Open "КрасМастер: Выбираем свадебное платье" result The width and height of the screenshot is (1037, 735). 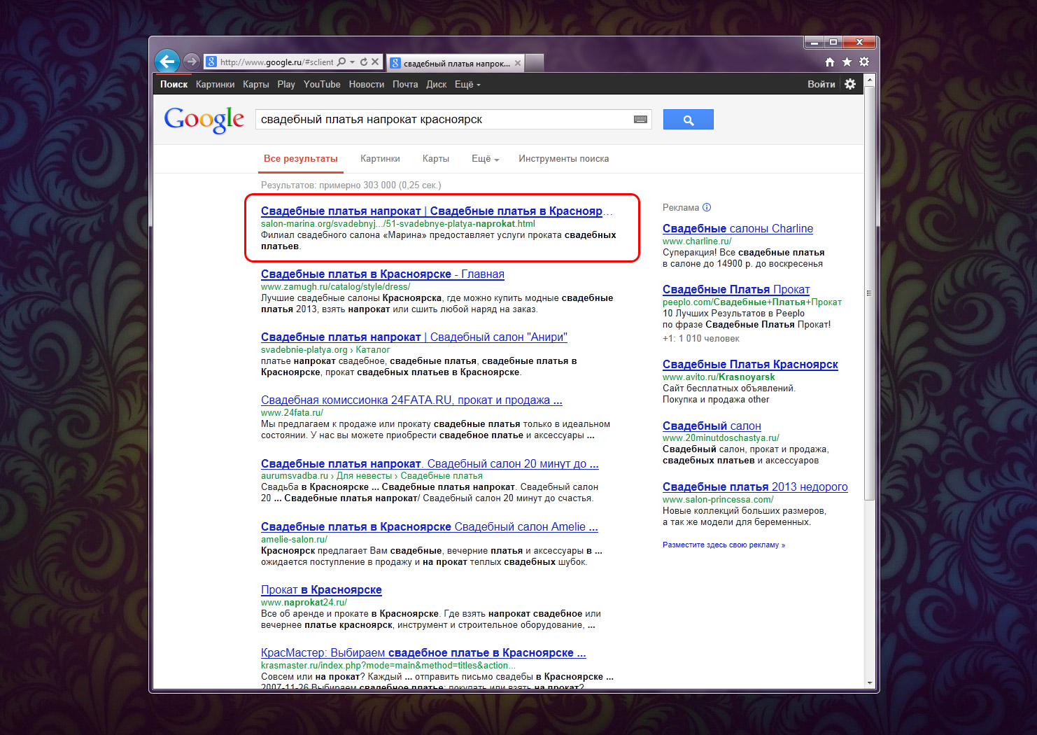click(x=423, y=653)
